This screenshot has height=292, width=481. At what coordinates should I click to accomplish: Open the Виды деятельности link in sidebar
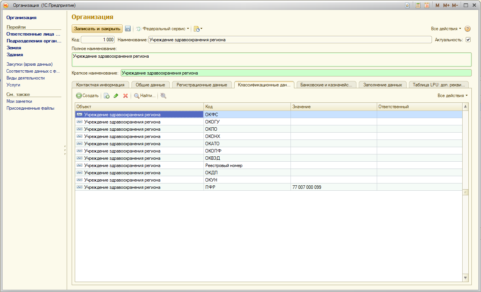tap(26, 78)
